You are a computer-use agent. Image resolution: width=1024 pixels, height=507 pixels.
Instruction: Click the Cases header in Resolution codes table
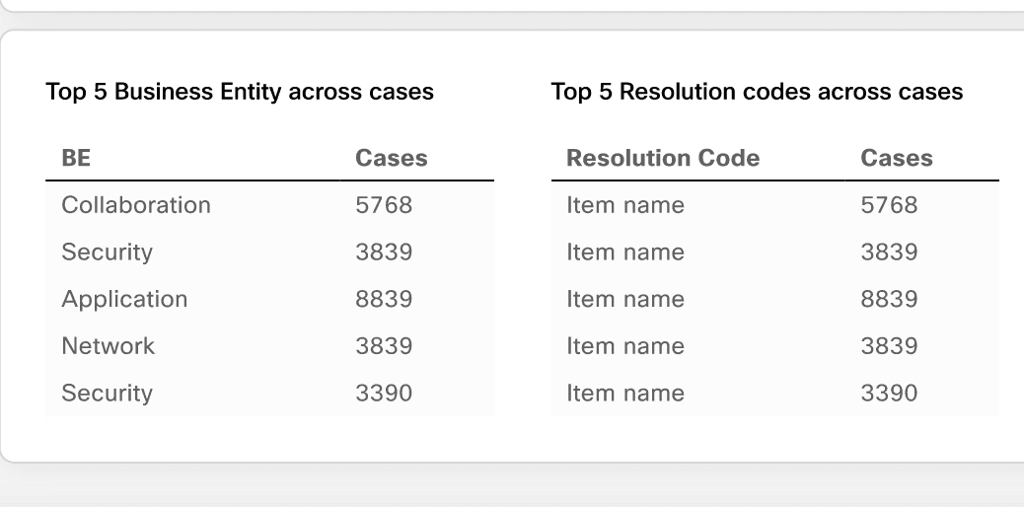pyautogui.click(x=897, y=158)
